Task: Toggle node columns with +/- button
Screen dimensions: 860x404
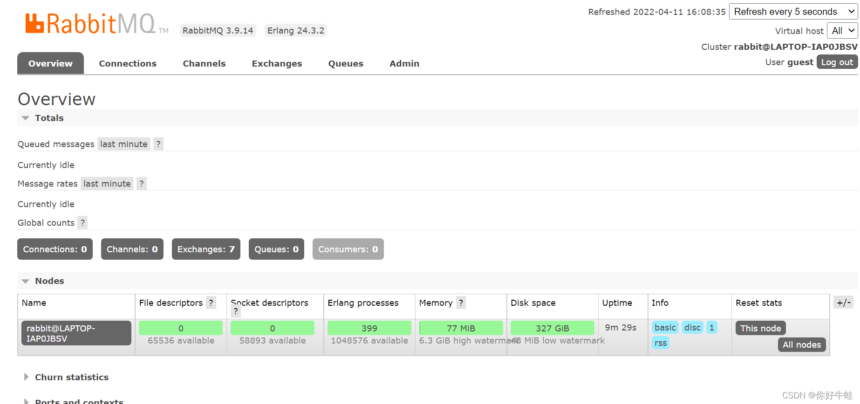Action: click(843, 303)
